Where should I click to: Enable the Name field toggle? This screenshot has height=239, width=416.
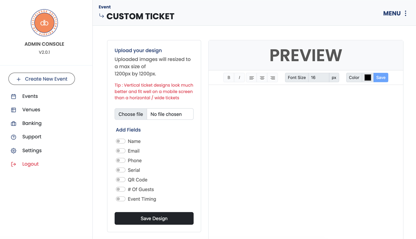pyautogui.click(x=121, y=141)
